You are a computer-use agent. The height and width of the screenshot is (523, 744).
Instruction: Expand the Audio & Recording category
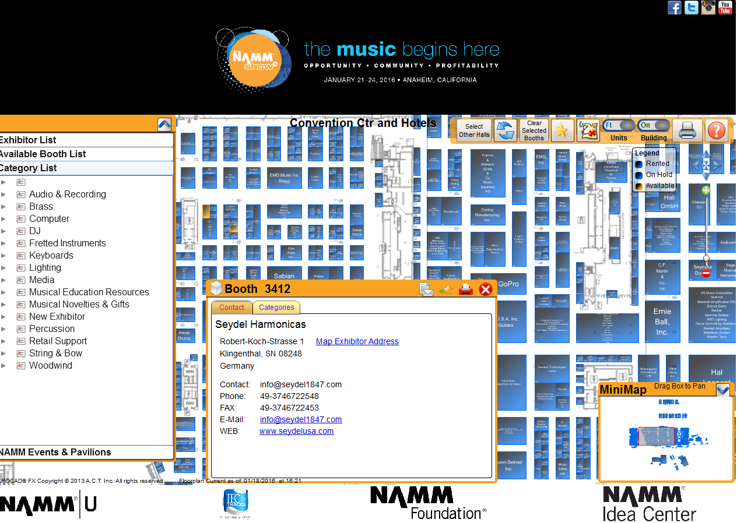[3, 194]
